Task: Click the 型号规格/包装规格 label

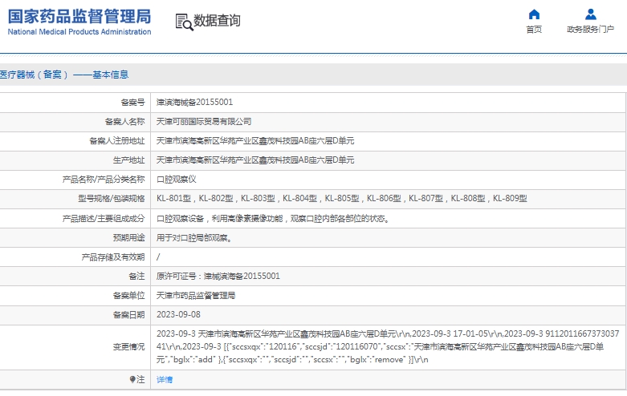Action: pos(111,199)
